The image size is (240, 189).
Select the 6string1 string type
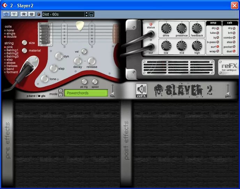11,50
